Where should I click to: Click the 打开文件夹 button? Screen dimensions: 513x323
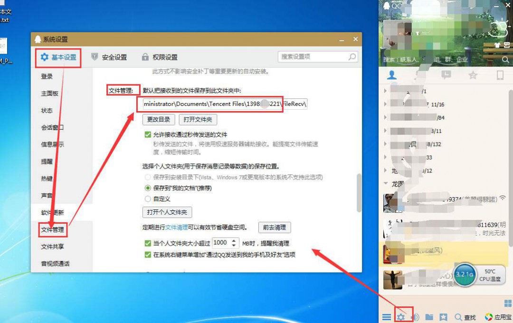pos(198,119)
